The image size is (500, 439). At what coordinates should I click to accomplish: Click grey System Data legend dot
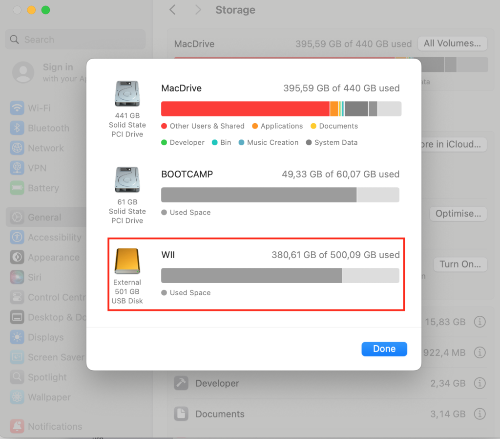pos(309,142)
